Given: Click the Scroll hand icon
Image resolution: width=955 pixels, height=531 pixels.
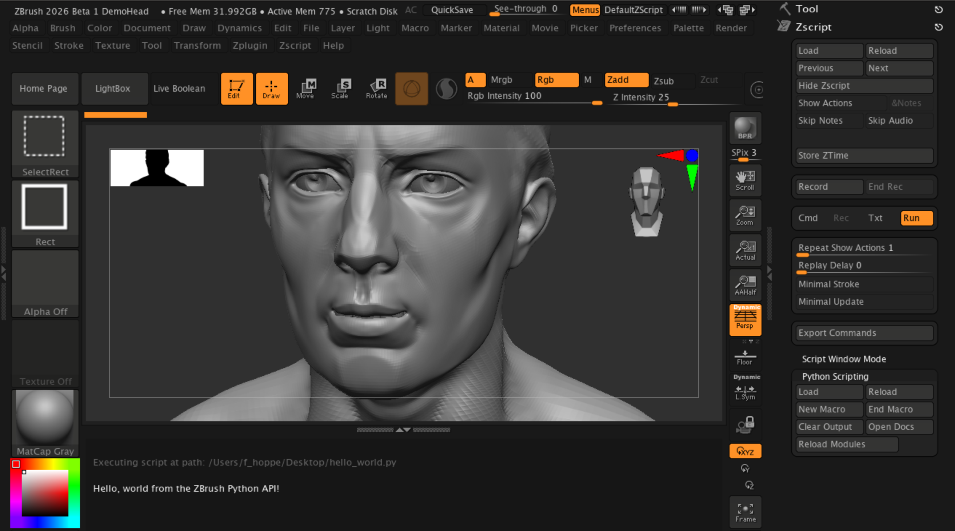Looking at the screenshot, I should click(x=745, y=181).
